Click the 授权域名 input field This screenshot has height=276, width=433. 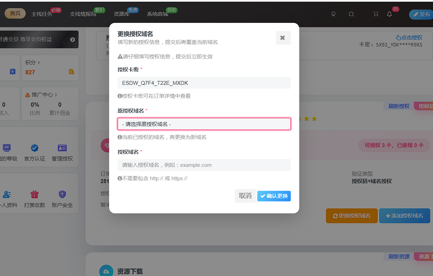click(x=204, y=165)
